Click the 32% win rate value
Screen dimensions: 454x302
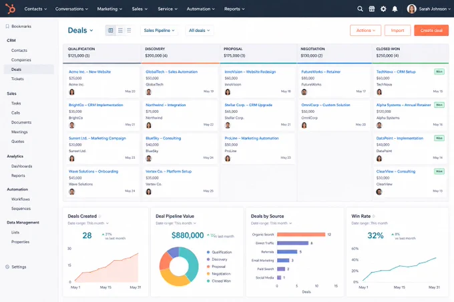click(375, 235)
